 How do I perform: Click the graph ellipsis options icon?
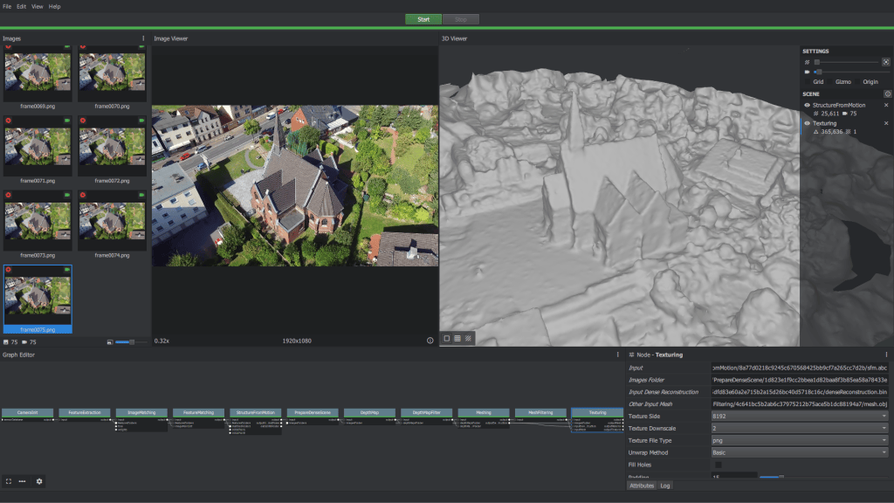pos(22,481)
